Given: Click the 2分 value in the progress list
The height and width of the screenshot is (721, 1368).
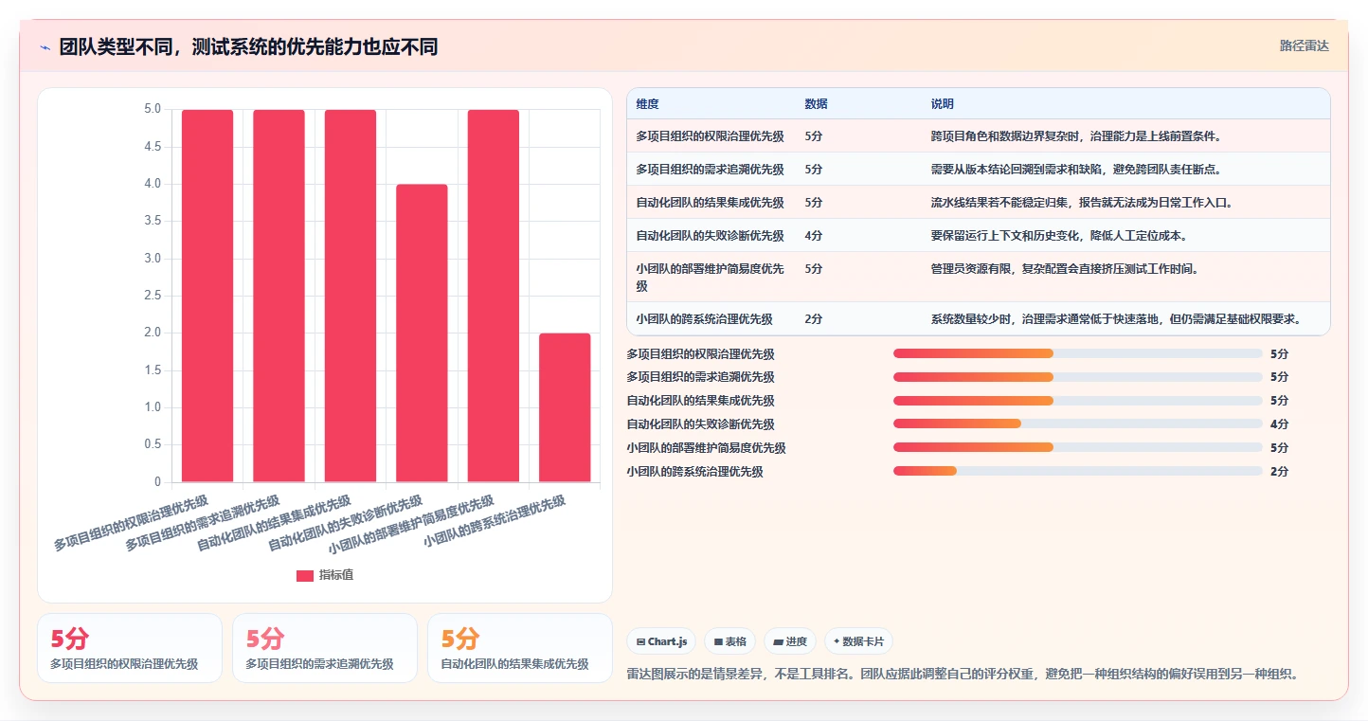Looking at the screenshot, I should (1279, 471).
